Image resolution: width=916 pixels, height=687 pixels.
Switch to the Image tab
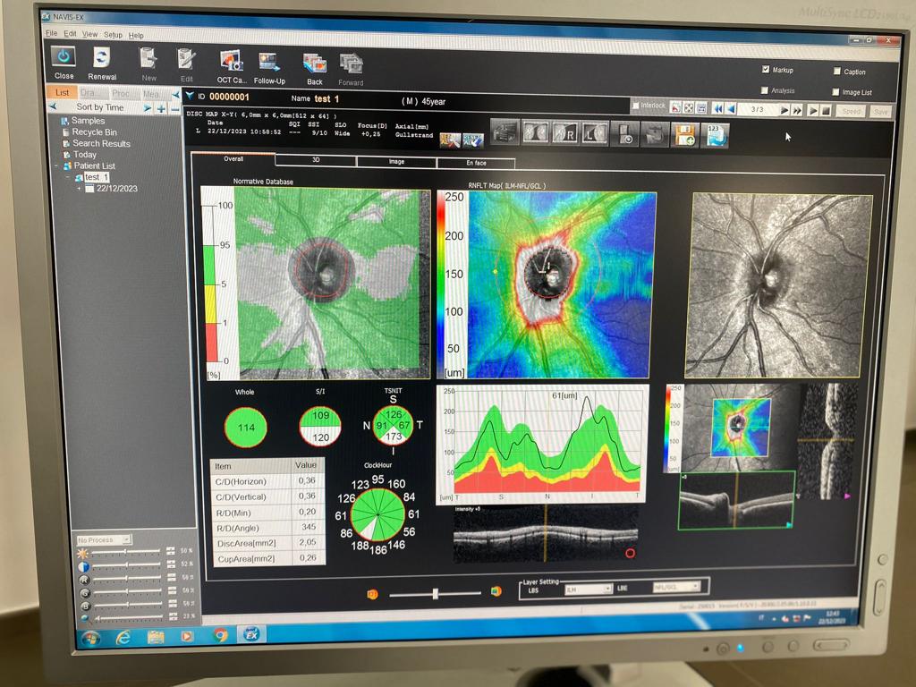tap(396, 162)
